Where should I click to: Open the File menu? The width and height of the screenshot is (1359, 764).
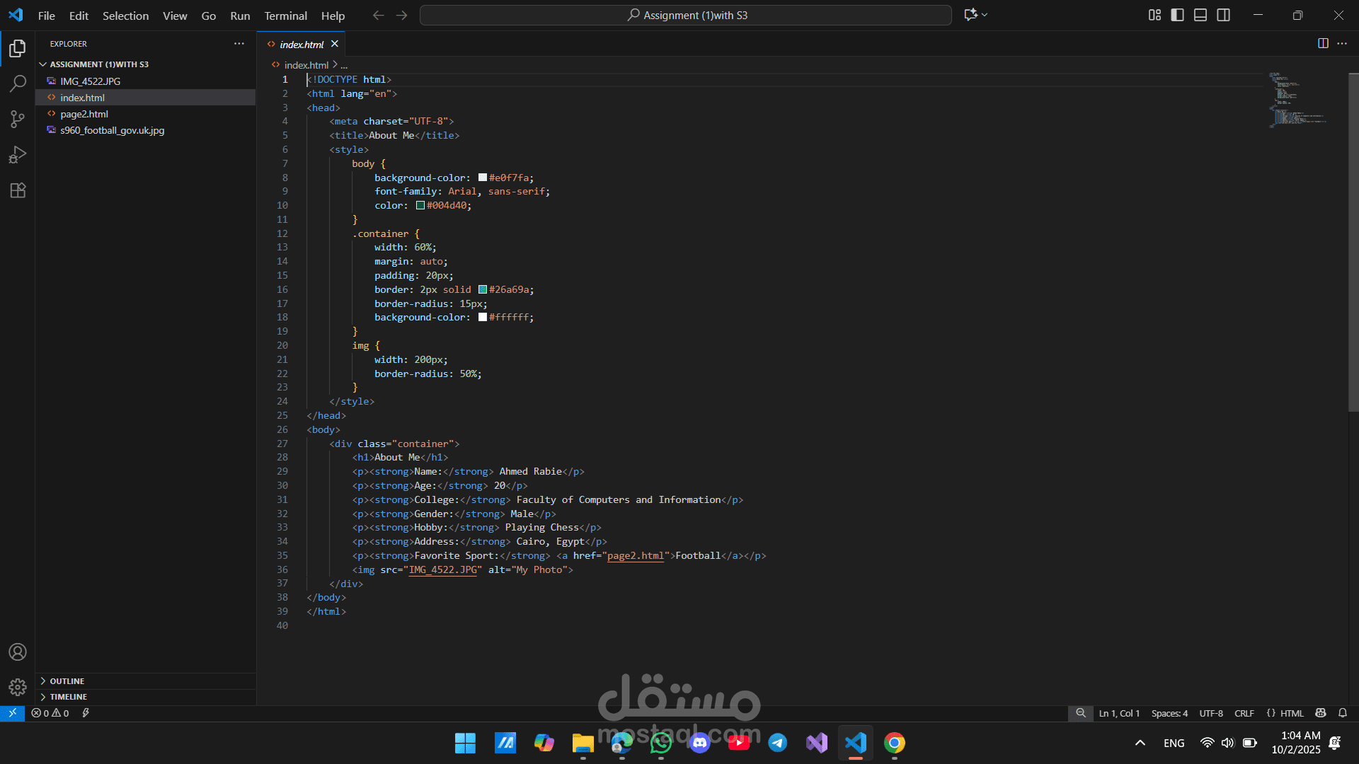click(x=46, y=16)
